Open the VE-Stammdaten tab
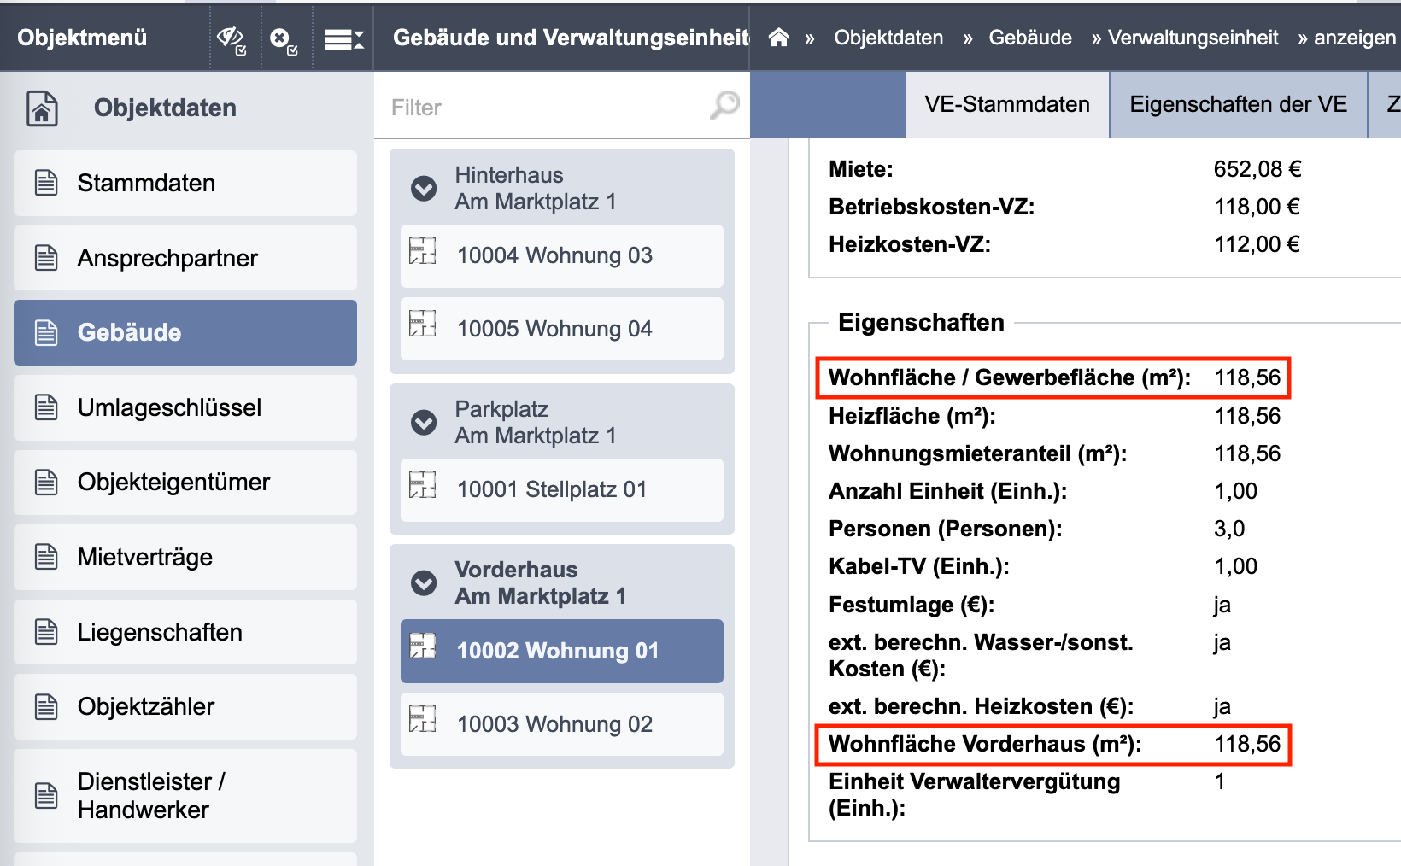Screen dimensions: 1401x866 point(1007,104)
